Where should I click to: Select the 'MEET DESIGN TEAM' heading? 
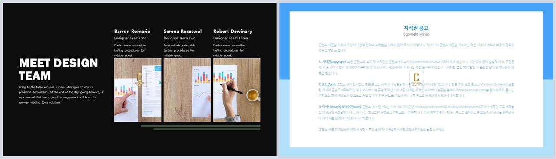pos(59,69)
